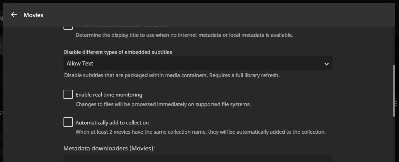Click scrollbar track below the thumb

click(393, 140)
